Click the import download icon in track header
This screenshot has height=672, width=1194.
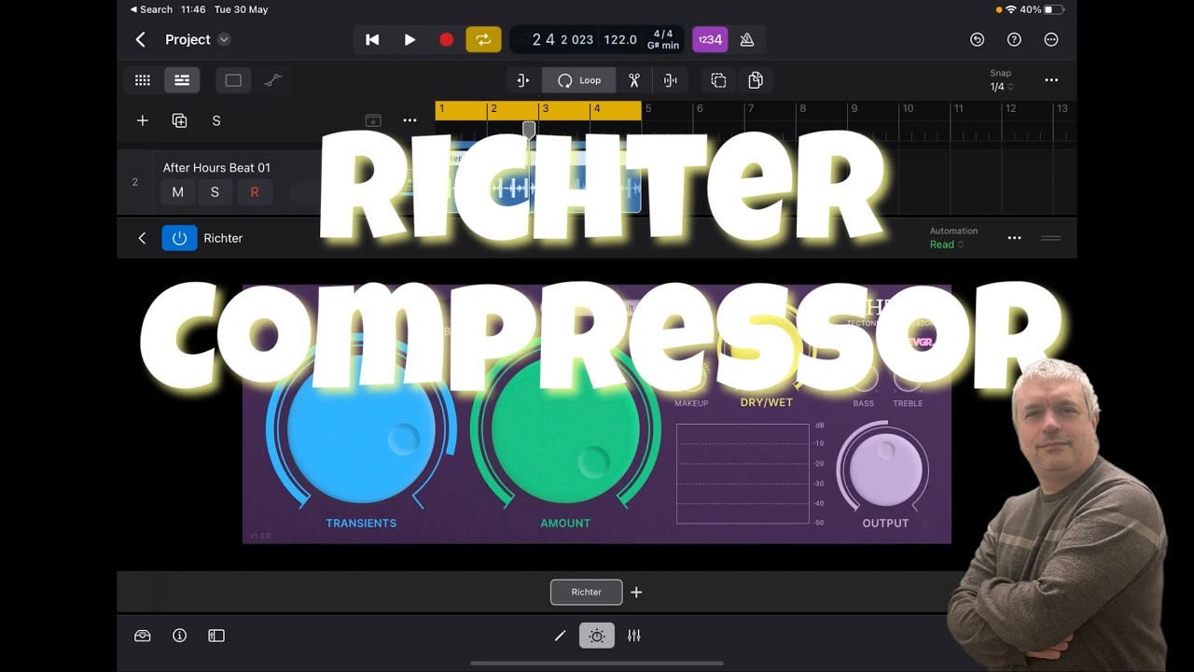pos(373,120)
